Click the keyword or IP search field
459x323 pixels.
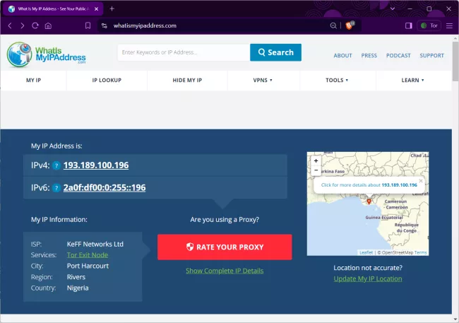point(184,52)
